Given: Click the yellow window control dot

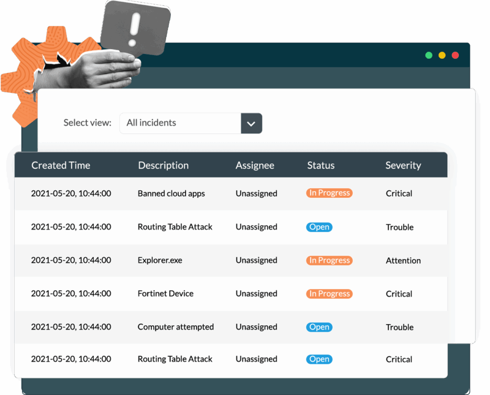Looking at the screenshot, I should pyautogui.click(x=442, y=55).
